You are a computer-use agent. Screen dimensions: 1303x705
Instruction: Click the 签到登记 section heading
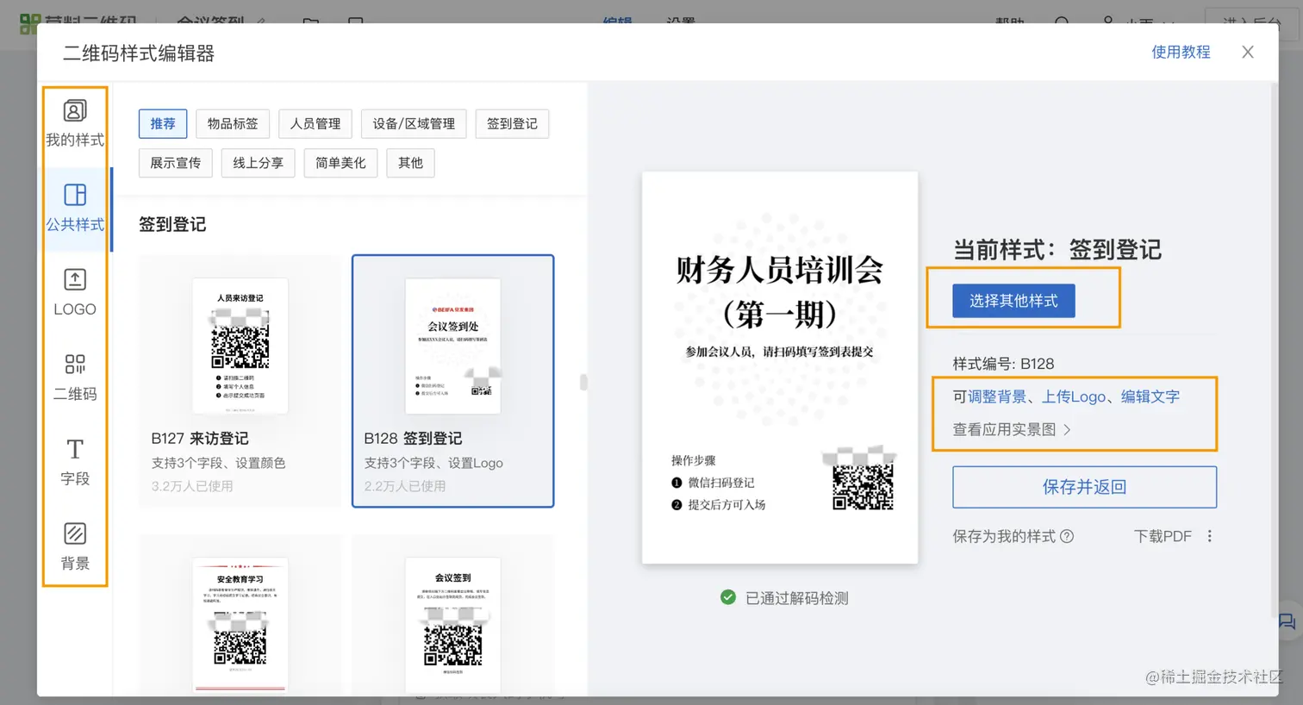pos(172,225)
